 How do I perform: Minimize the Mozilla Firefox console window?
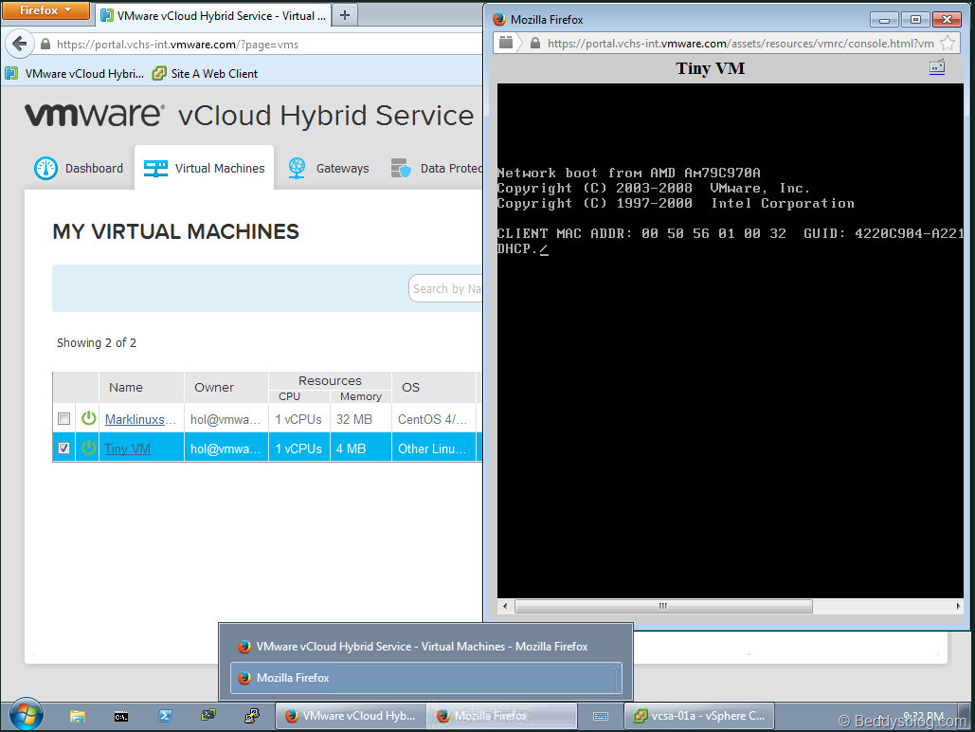pyautogui.click(x=884, y=19)
